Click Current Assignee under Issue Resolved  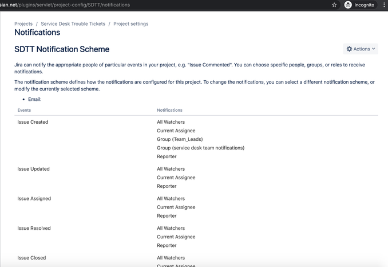click(x=176, y=237)
